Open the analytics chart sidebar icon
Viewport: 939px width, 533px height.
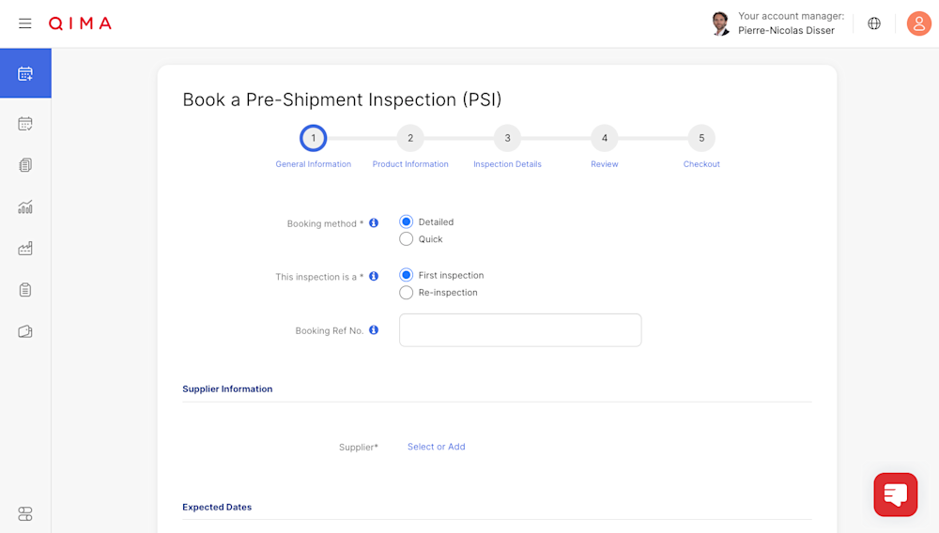coord(25,207)
